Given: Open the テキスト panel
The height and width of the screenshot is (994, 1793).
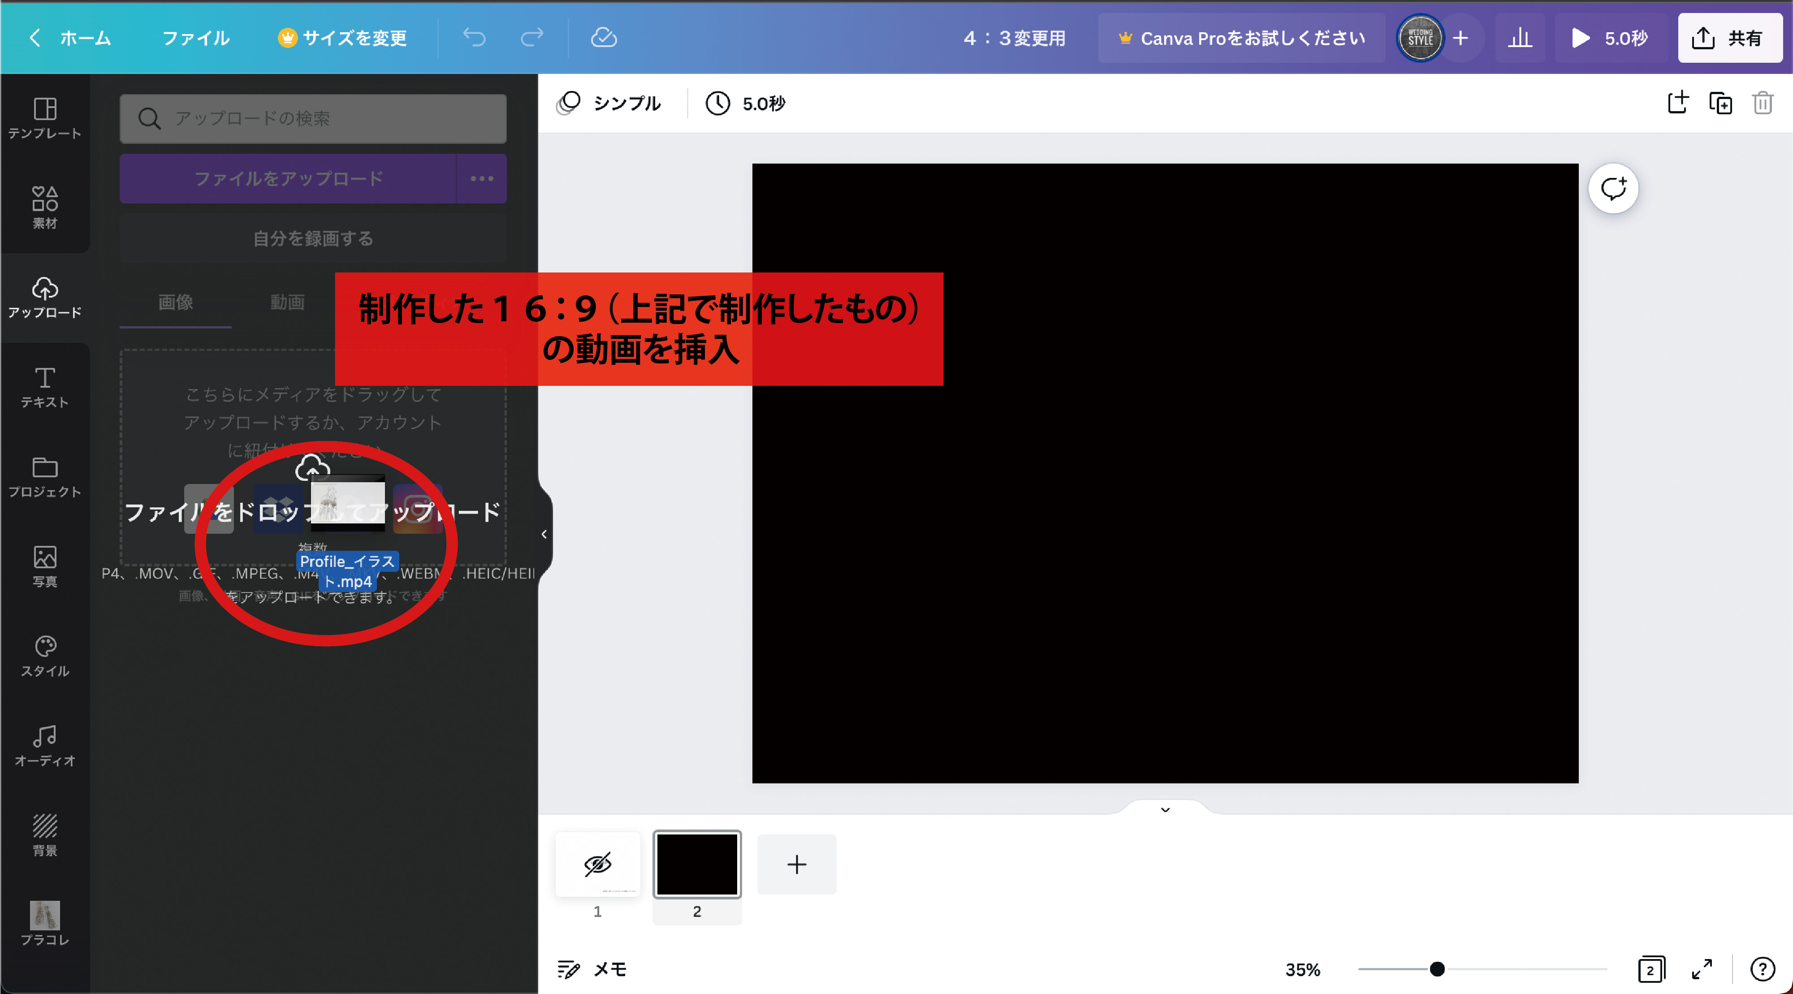Looking at the screenshot, I should (44, 387).
